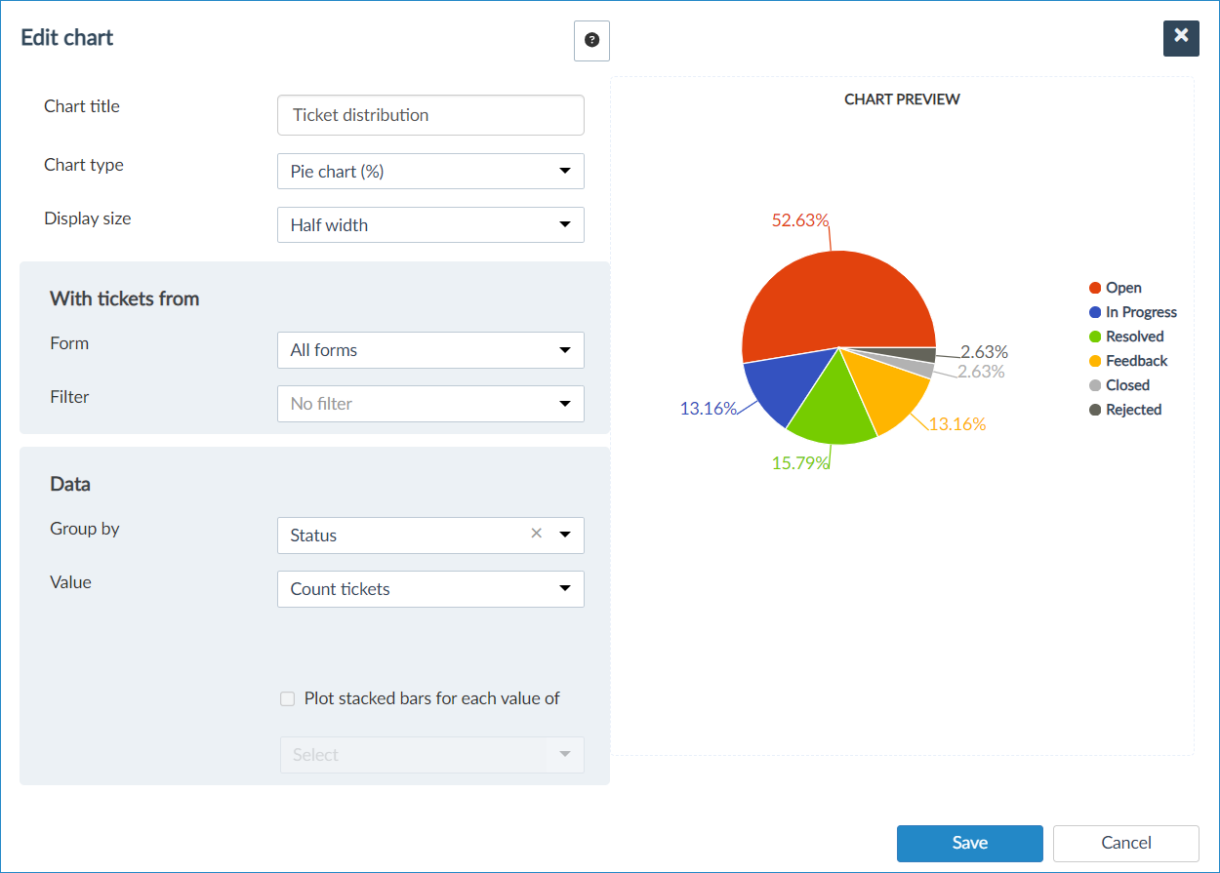Image resolution: width=1220 pixels, height=873 pixels.
Task: Cancel chart editing
Action: (1125, 843)
